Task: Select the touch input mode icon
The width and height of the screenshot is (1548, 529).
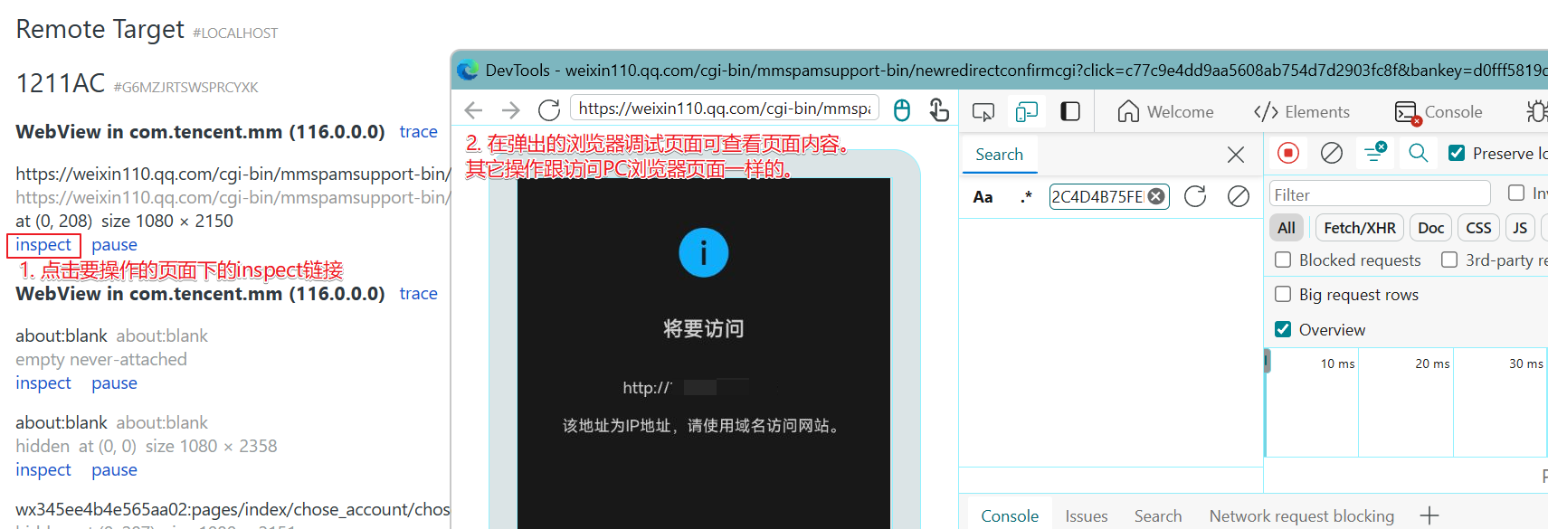Action: [939, 110]
